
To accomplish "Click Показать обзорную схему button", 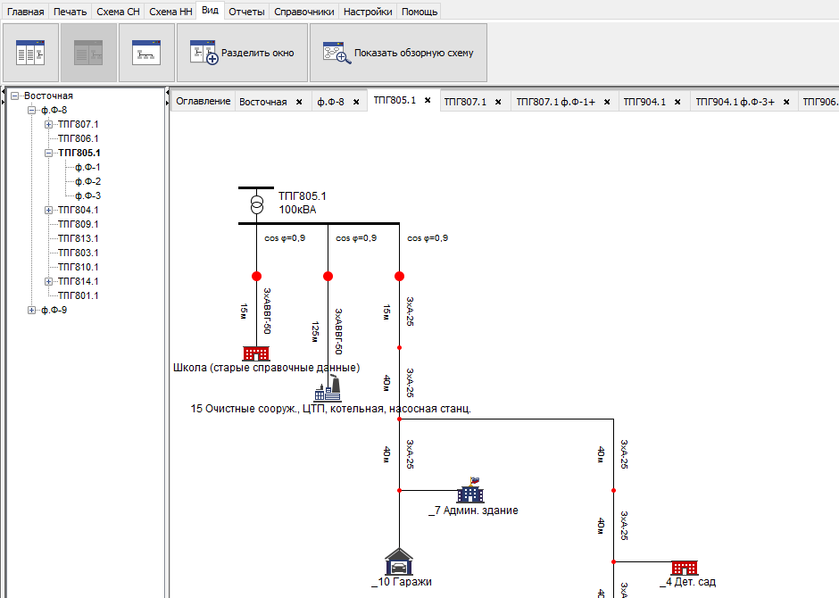I will [398, 53].
